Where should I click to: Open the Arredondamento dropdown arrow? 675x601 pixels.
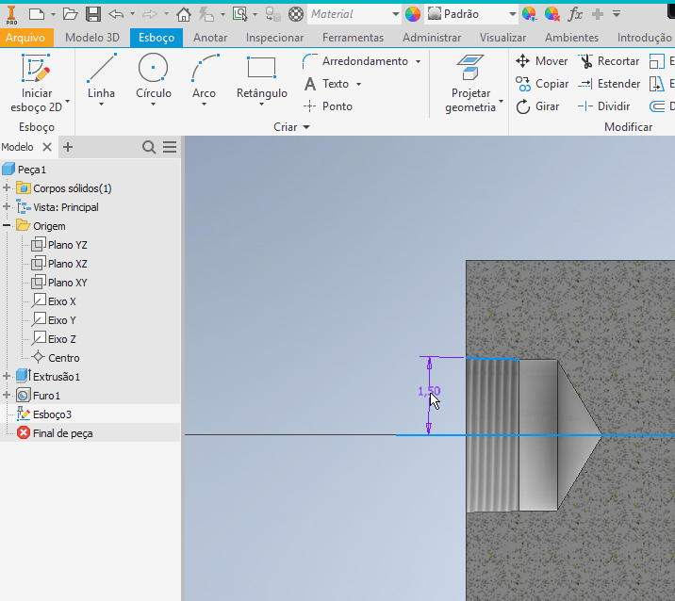pos(418,61)
